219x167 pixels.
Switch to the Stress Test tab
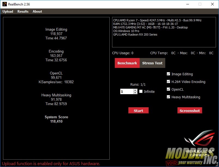[152, 63]
